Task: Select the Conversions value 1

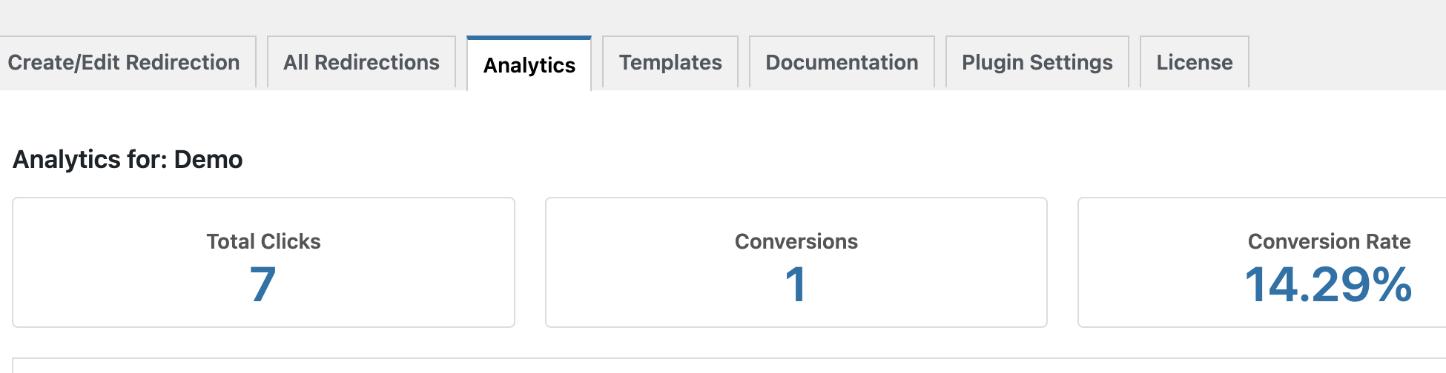Action: (796, 285)
